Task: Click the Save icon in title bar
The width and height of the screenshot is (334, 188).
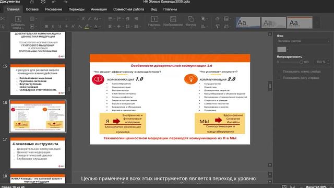Action: point(32,2)
